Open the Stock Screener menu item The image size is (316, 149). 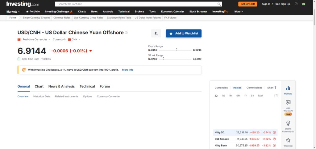[x=198, y=12]
